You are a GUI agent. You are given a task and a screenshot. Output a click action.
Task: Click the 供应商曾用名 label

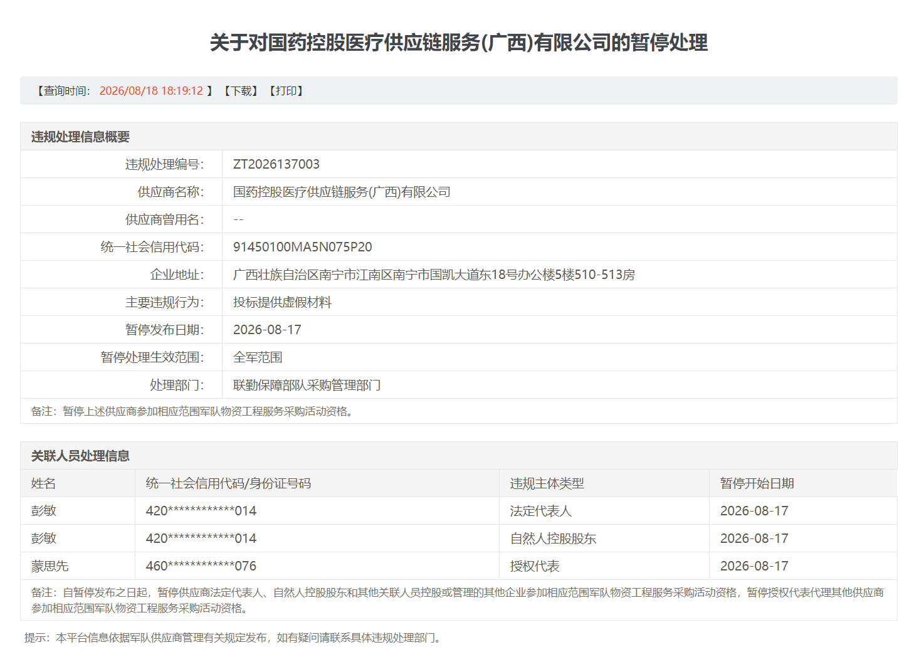pos(165,219)
